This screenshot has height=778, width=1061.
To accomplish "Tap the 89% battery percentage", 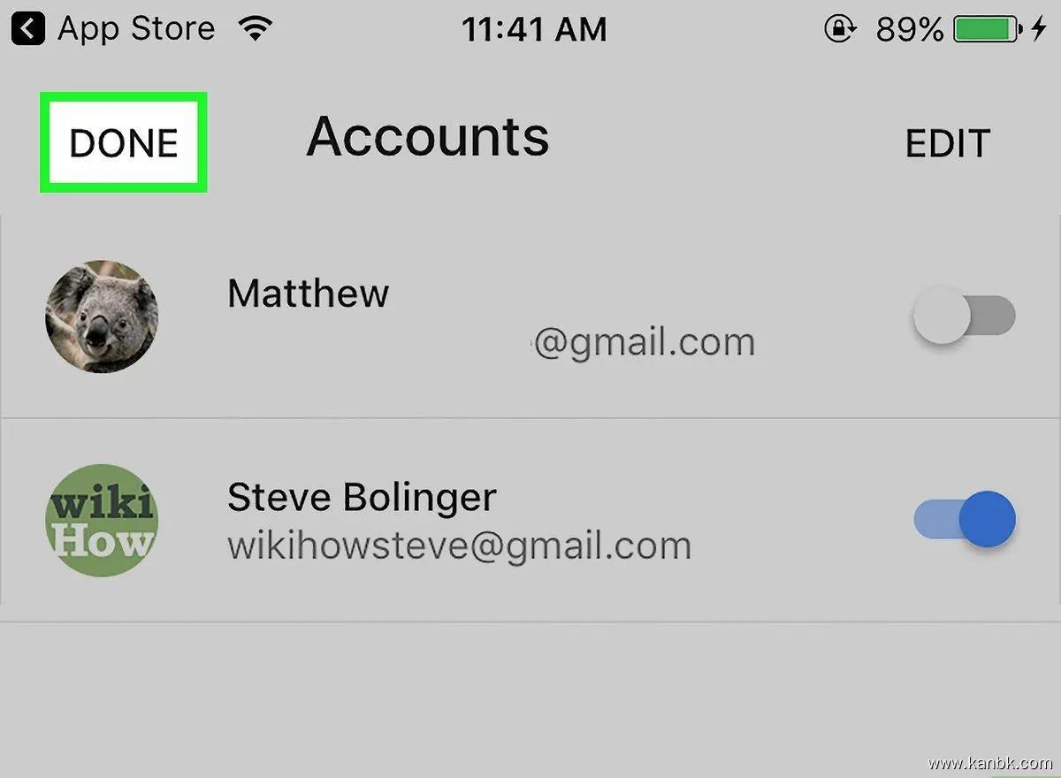I will pos(910,30).
